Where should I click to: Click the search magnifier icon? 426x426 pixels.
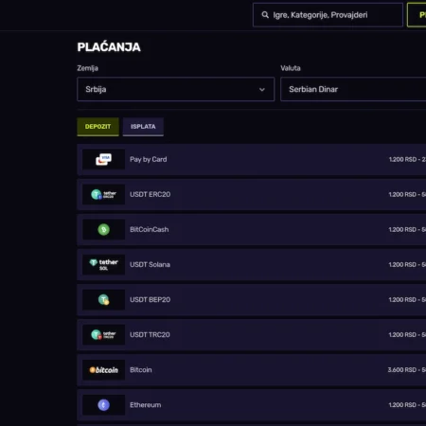pyautogui.click(x=265, y=15)
